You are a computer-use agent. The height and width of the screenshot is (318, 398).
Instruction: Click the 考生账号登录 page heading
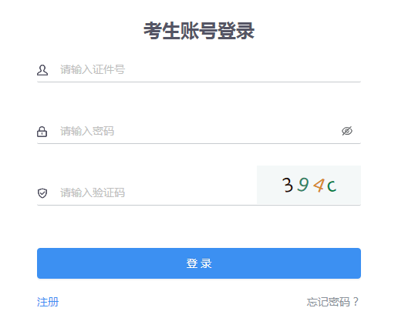click(199, 31)
